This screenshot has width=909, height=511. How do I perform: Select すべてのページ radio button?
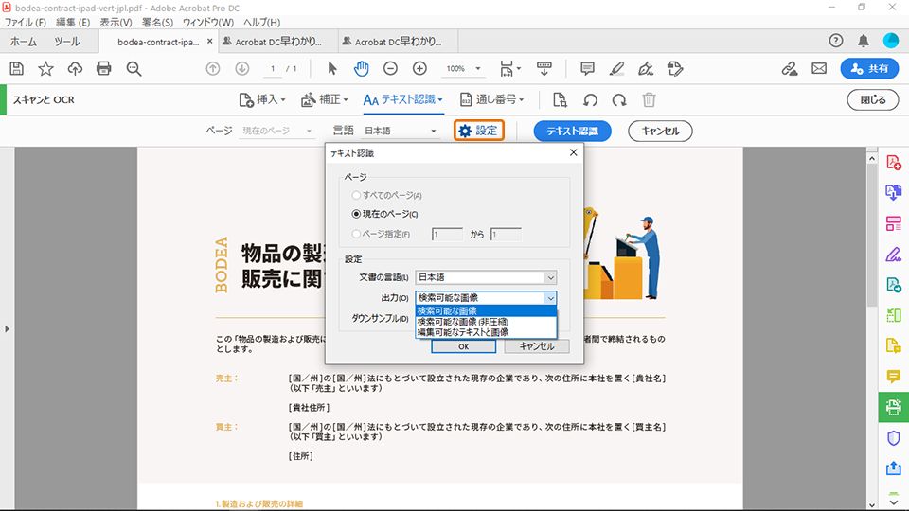pyautogui.click(x=357, y=195)
